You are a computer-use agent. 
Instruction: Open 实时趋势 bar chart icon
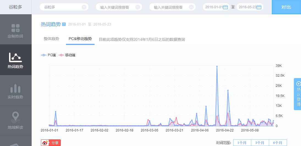click(15, 89)
